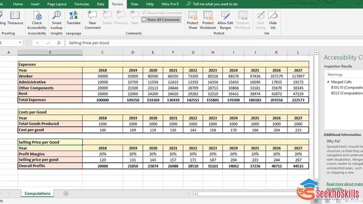Click Unshare Workbook

click(x=242, y=20)
